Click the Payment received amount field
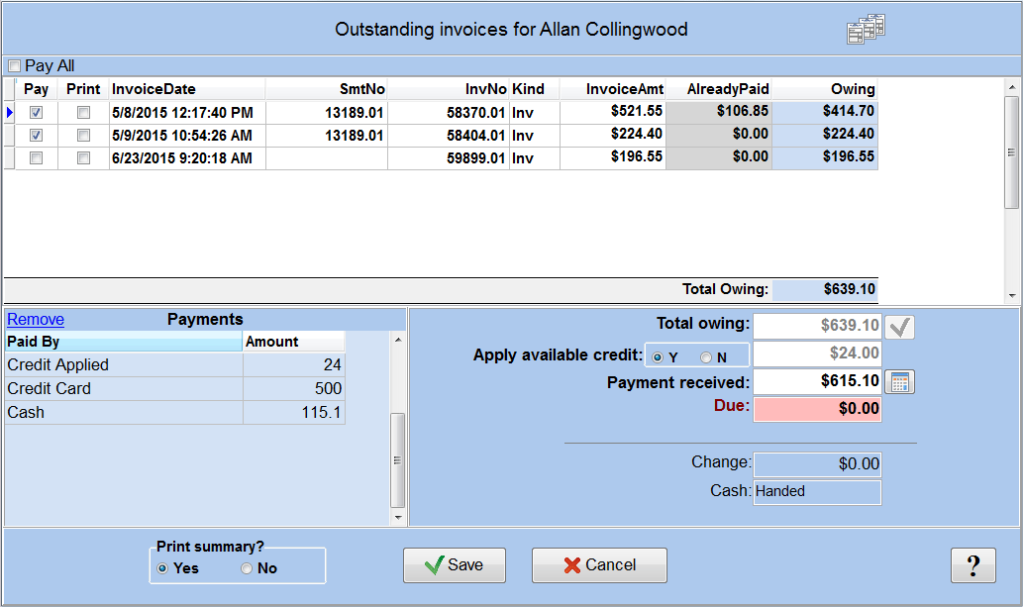 (817, 381)
